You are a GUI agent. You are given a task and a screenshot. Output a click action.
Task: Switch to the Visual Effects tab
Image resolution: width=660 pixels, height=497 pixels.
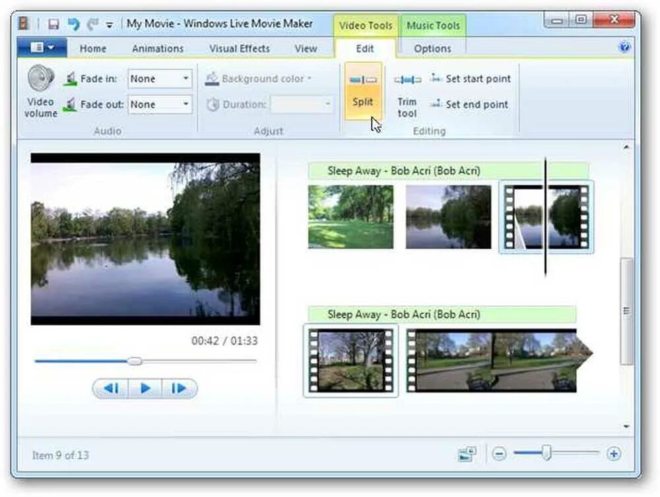(240, 48)
